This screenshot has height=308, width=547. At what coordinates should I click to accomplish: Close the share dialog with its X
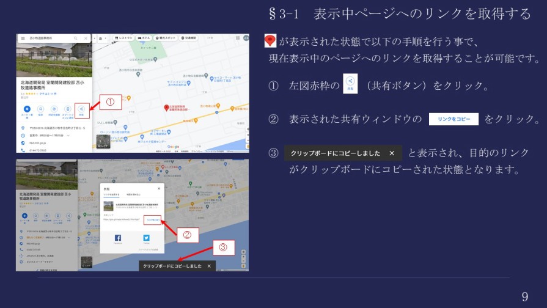160,189
